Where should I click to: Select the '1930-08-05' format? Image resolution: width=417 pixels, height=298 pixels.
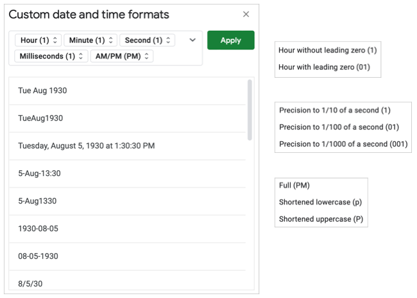click(38, 229)
